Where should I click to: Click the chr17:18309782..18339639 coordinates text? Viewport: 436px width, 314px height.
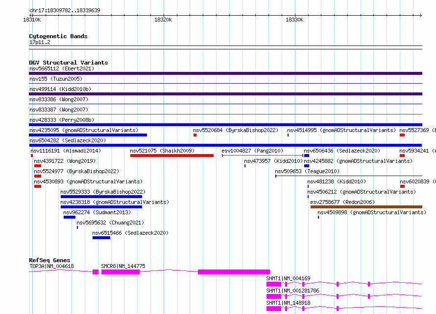pos(65,11)
